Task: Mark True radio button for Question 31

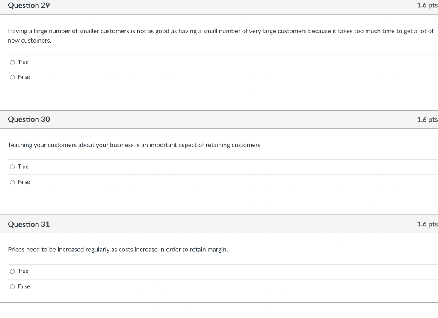Action: click(x=12, y=271)
